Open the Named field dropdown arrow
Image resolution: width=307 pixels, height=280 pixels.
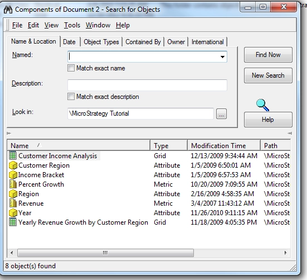(222, 57)
